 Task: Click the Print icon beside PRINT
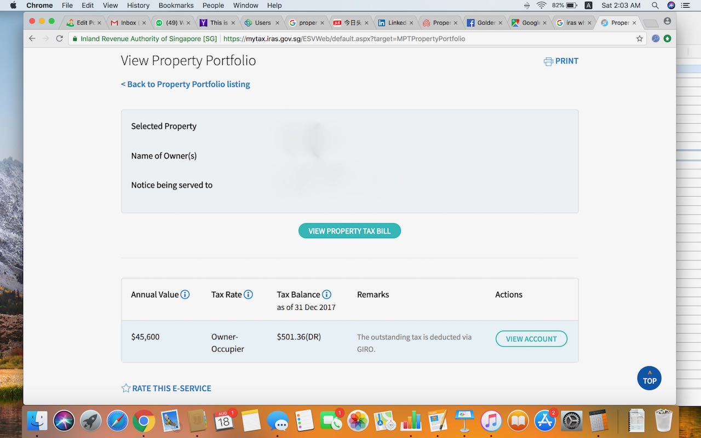[548, 61]
